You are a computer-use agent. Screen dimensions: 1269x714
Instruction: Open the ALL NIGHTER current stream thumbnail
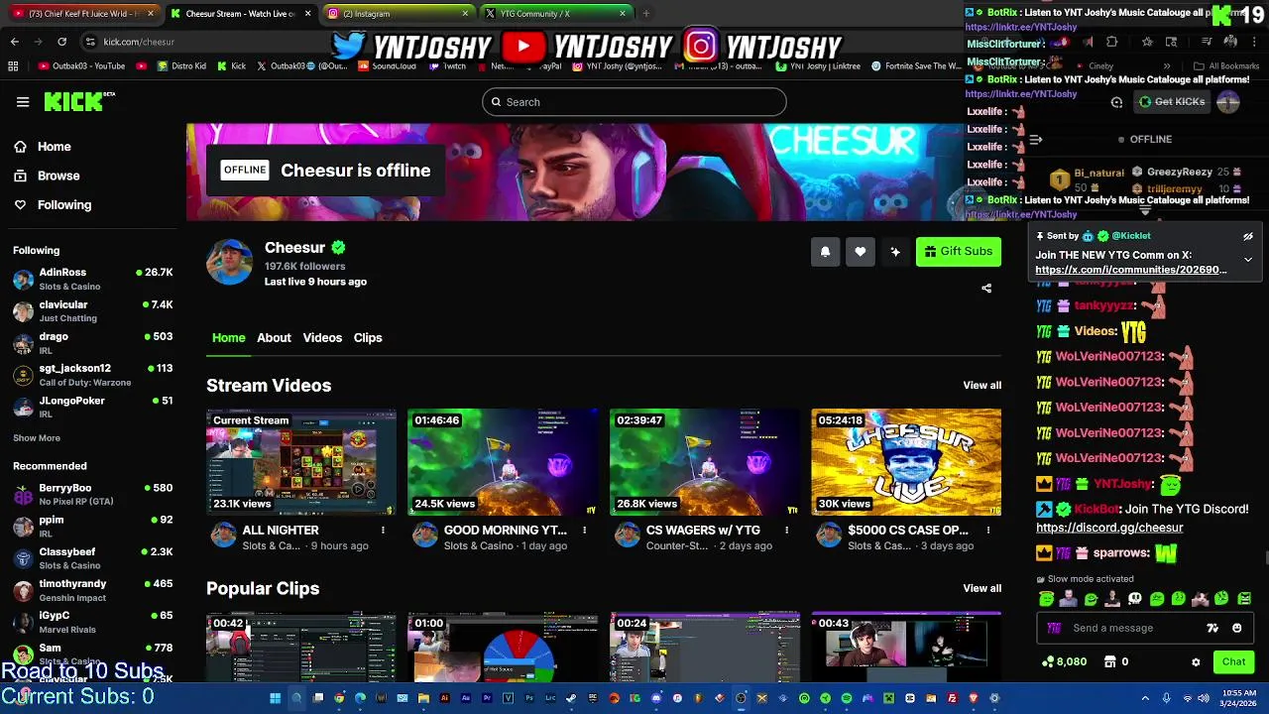301,462
